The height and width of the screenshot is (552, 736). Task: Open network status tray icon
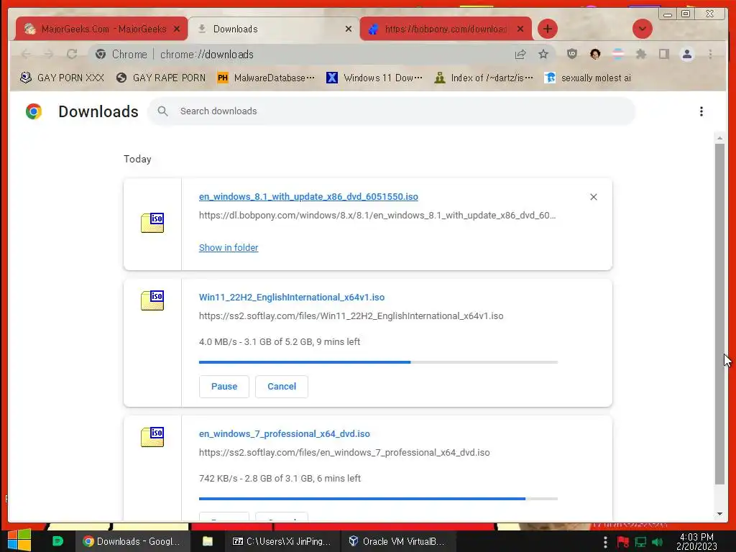point(640,542)
